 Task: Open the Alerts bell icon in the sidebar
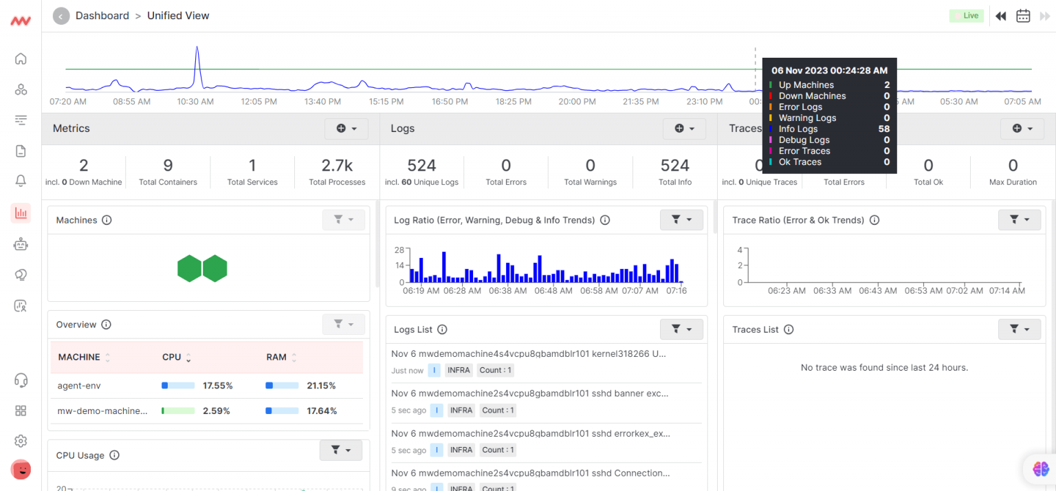21,181
